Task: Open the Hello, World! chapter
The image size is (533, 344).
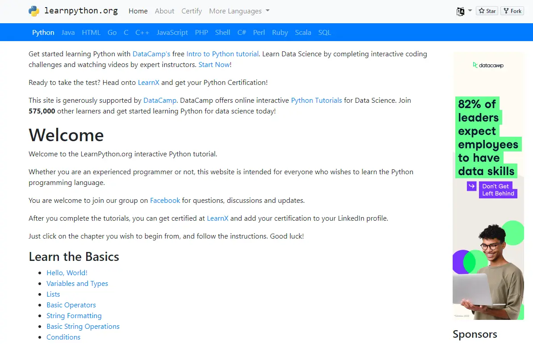Action: pos(67,273)
